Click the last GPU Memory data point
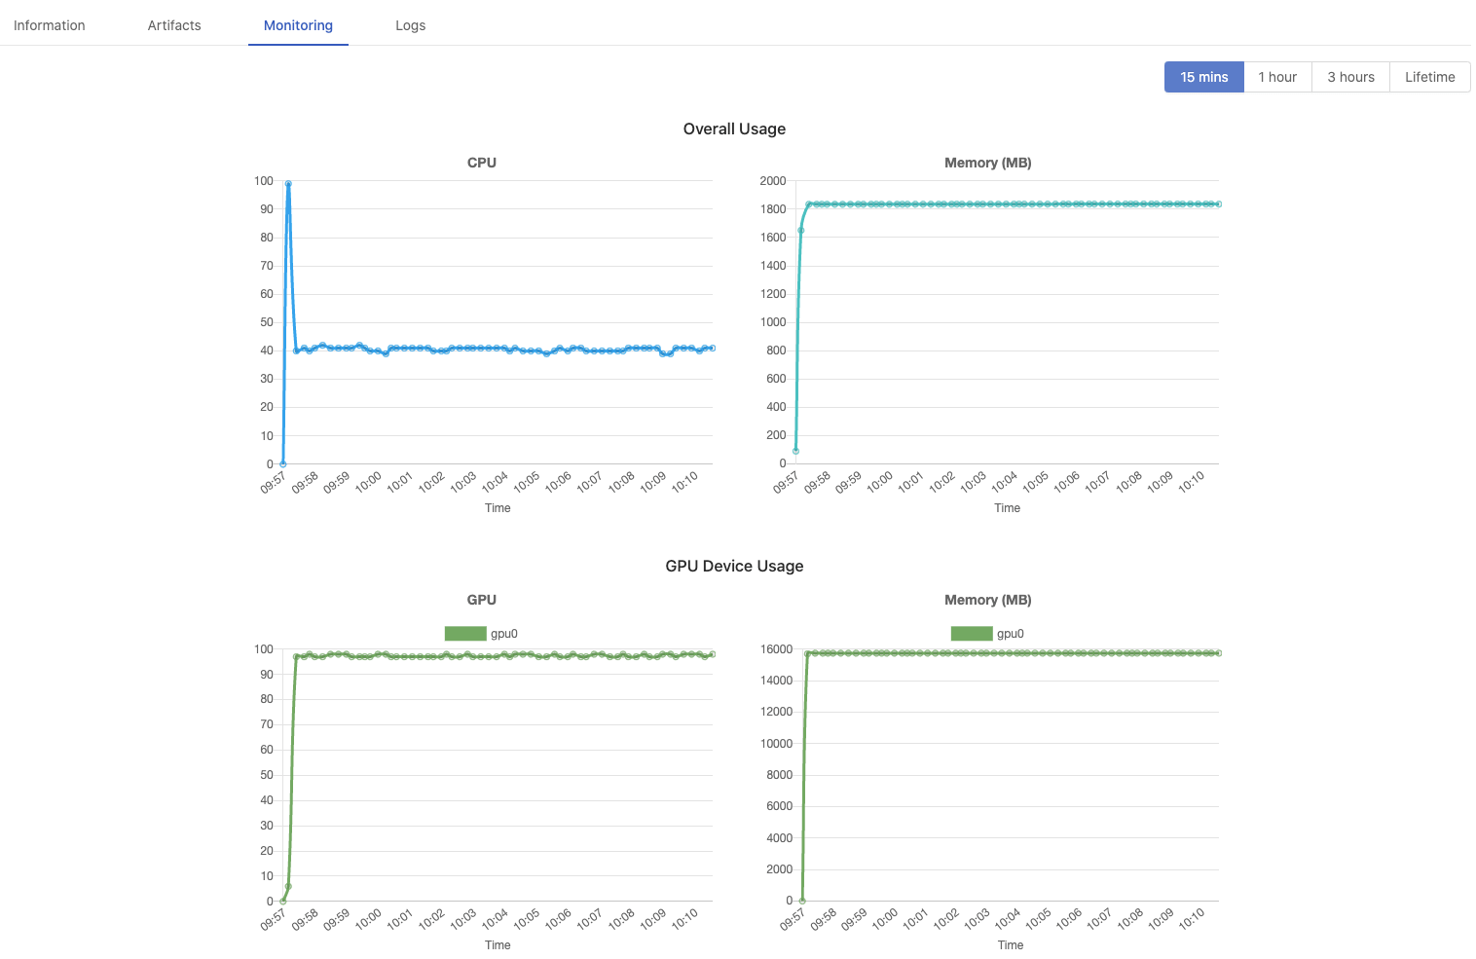This screenshot has height=959, width=1476. pyautogui.click(x=1219, y=653)
